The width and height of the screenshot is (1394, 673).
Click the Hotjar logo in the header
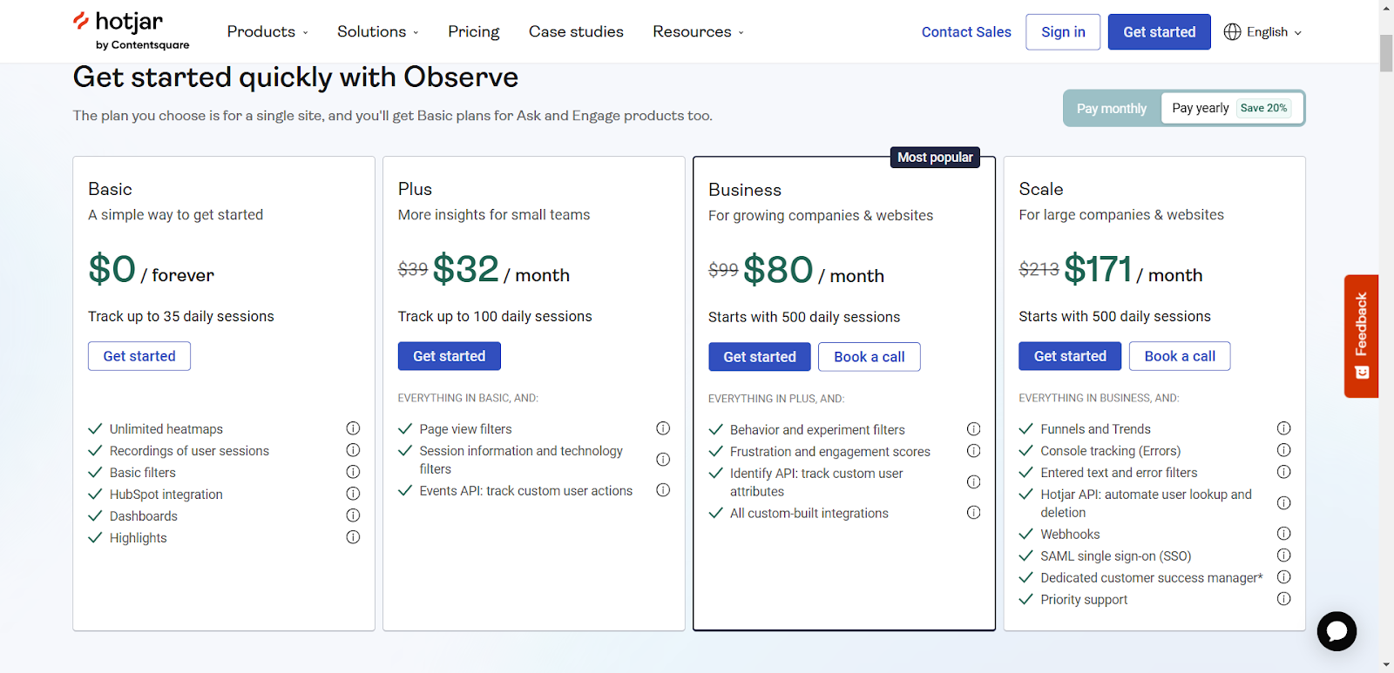(131, 31)
